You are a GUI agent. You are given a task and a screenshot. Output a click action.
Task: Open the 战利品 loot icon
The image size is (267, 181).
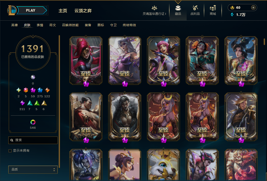point(195,8)
